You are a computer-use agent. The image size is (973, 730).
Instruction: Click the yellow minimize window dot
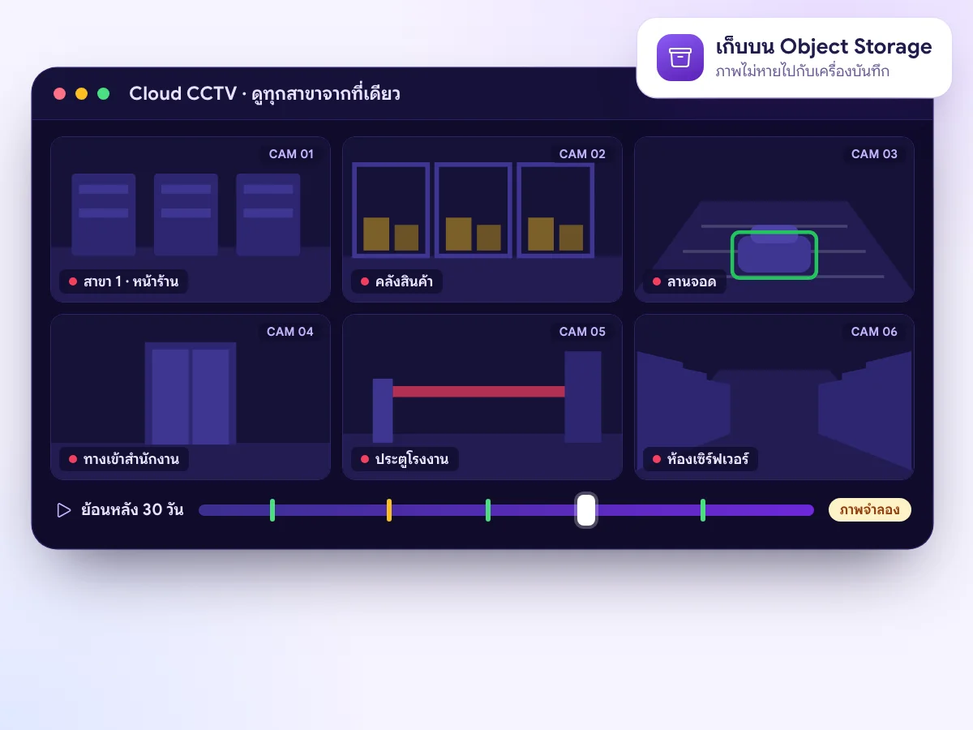tap(82, 93)
